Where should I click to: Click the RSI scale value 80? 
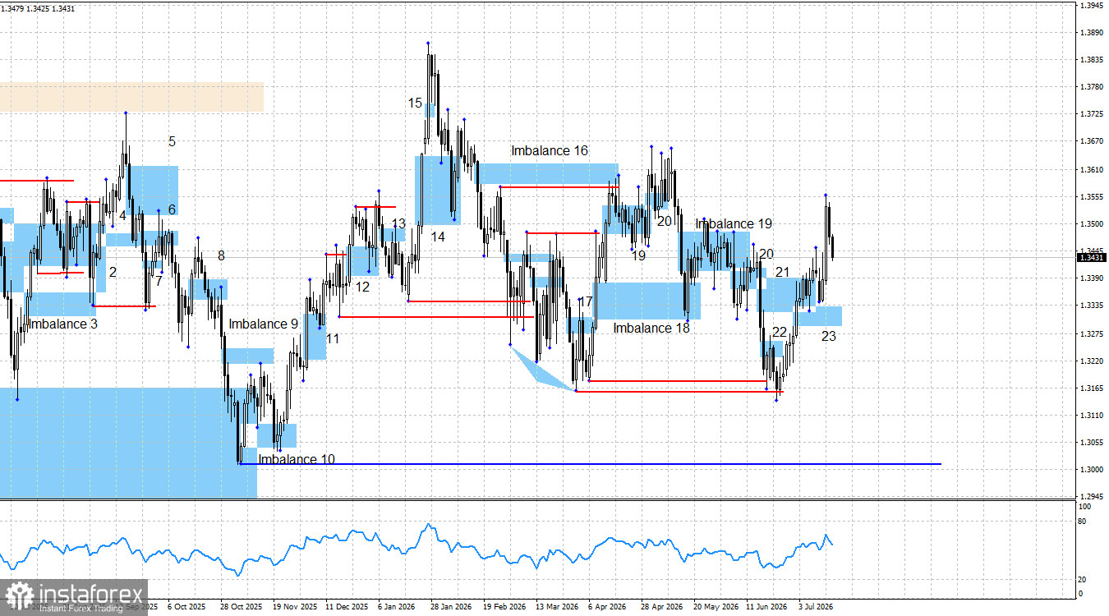pos(1082,522)
